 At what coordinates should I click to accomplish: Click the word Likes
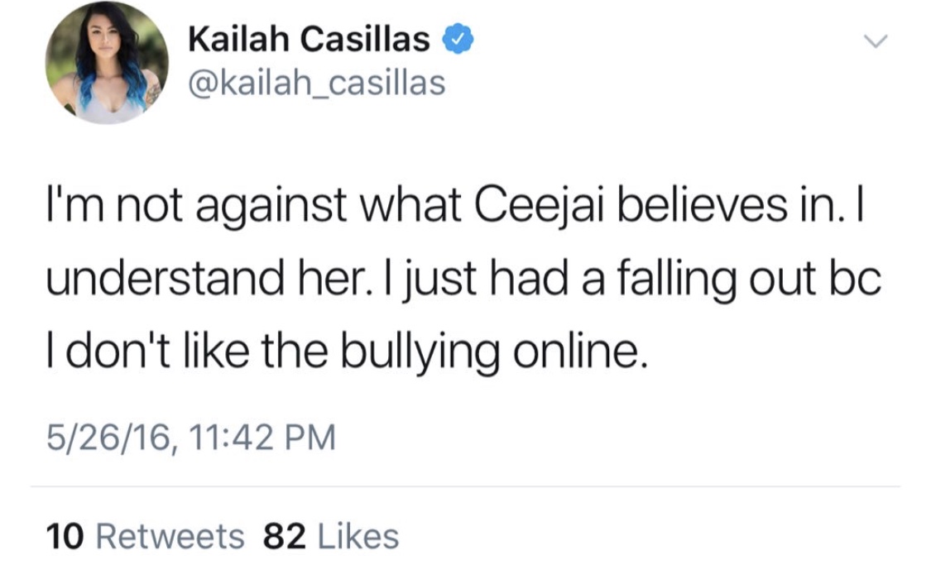[x=358, y=536]
